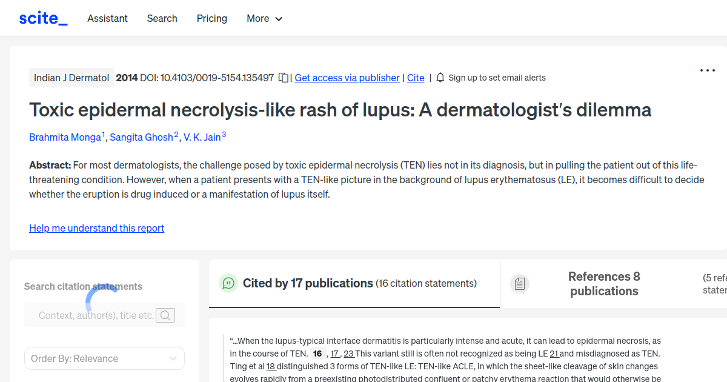Click the search magnifier in citation search box
The image size is (727, 382).
165,315
